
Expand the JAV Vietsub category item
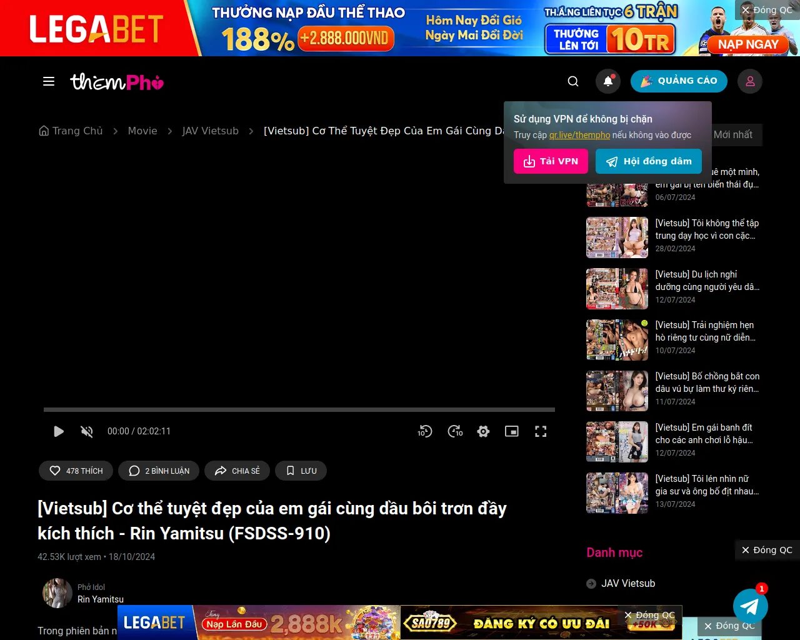tap(628, 583)
